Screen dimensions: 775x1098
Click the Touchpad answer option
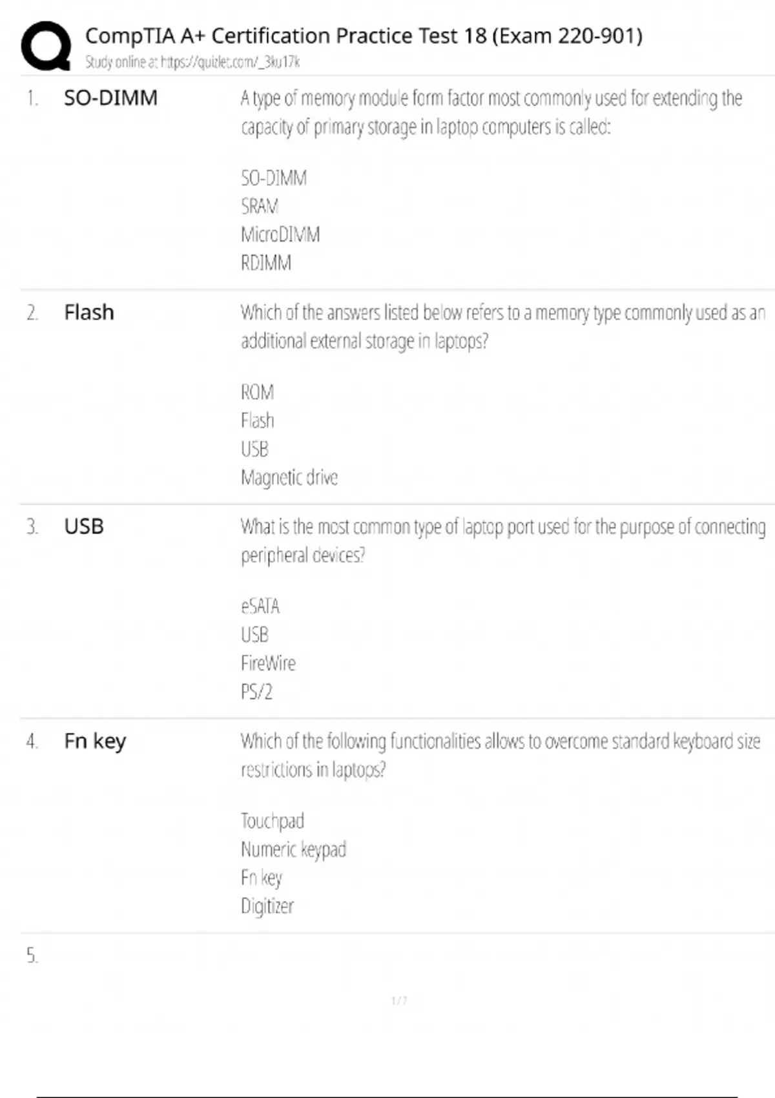tap(272, 821)
